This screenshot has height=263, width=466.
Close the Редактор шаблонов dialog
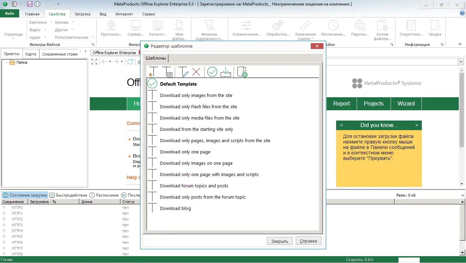[317, 46]
